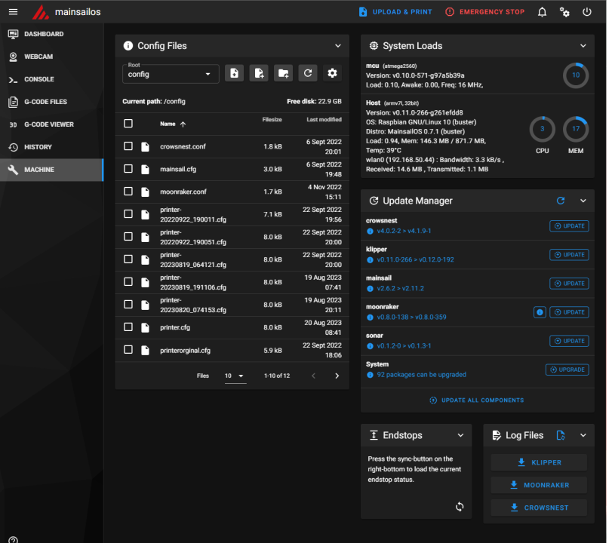612x543 pixels.
Task: Tick the checkbox for crowsnest.conf
Action: coord(128,146)
